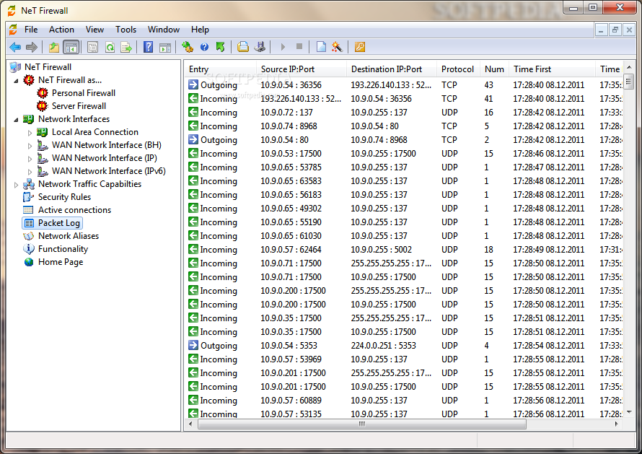The width and height of the screenshot is (642, 454).
Task: Collapse the Network Interfaces tree node
Action: [x=16, y=120]
